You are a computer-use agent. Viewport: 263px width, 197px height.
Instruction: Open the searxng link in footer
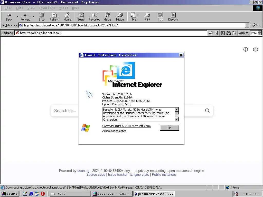click(83, 171)
